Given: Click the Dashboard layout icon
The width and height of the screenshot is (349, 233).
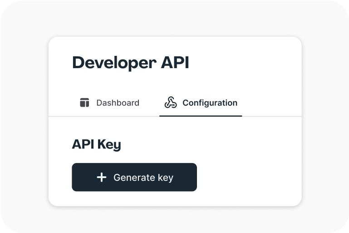Looking at the screenshot, I should [x=84, y=103].
